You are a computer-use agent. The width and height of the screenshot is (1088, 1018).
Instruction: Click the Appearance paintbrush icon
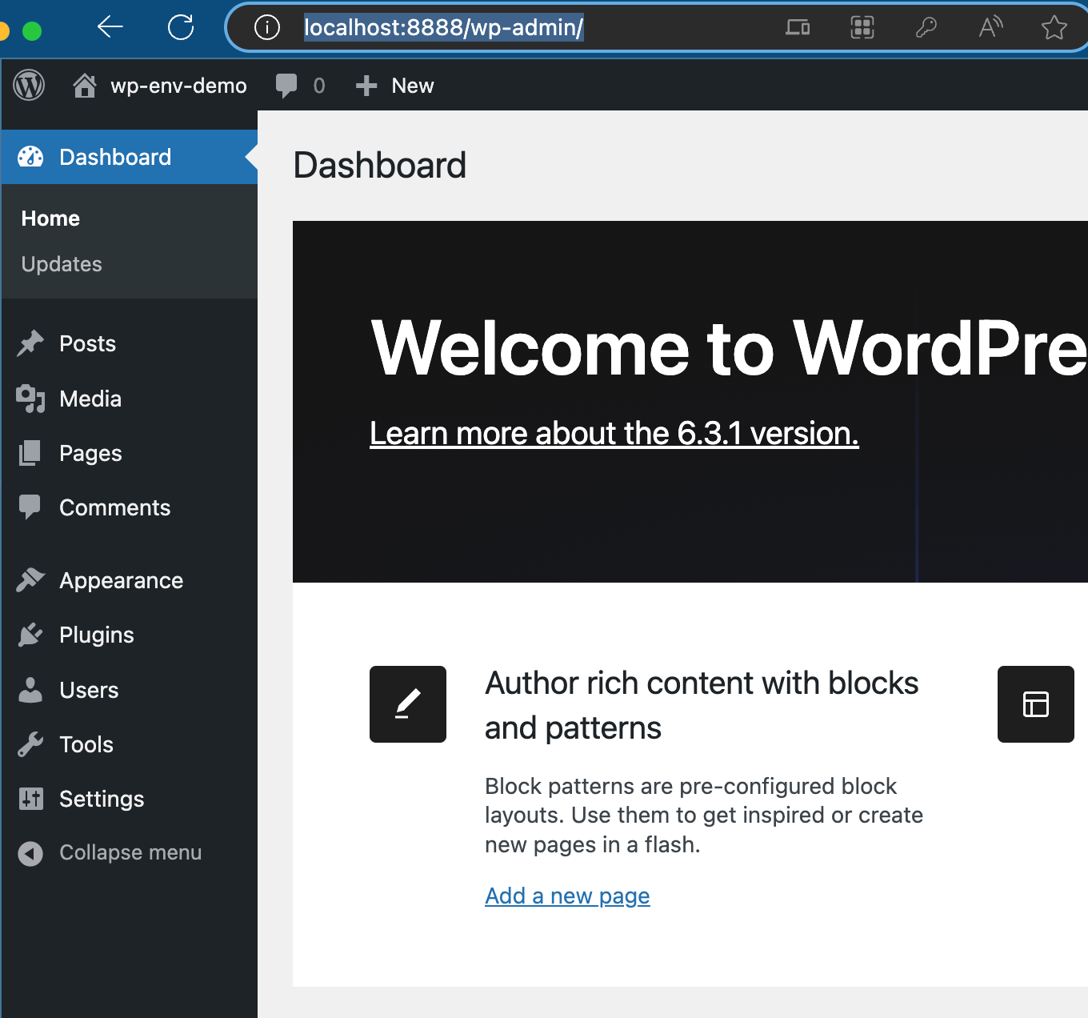[30, 580]
